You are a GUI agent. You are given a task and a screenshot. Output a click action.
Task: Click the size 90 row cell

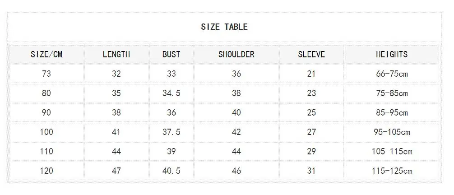[x=46, y=112]
